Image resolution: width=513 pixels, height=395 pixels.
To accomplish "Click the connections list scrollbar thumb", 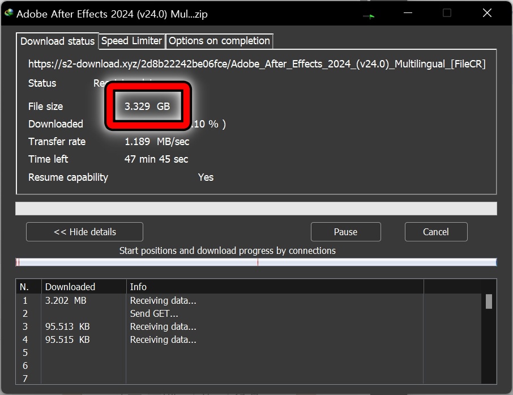I will click(489, 301).
